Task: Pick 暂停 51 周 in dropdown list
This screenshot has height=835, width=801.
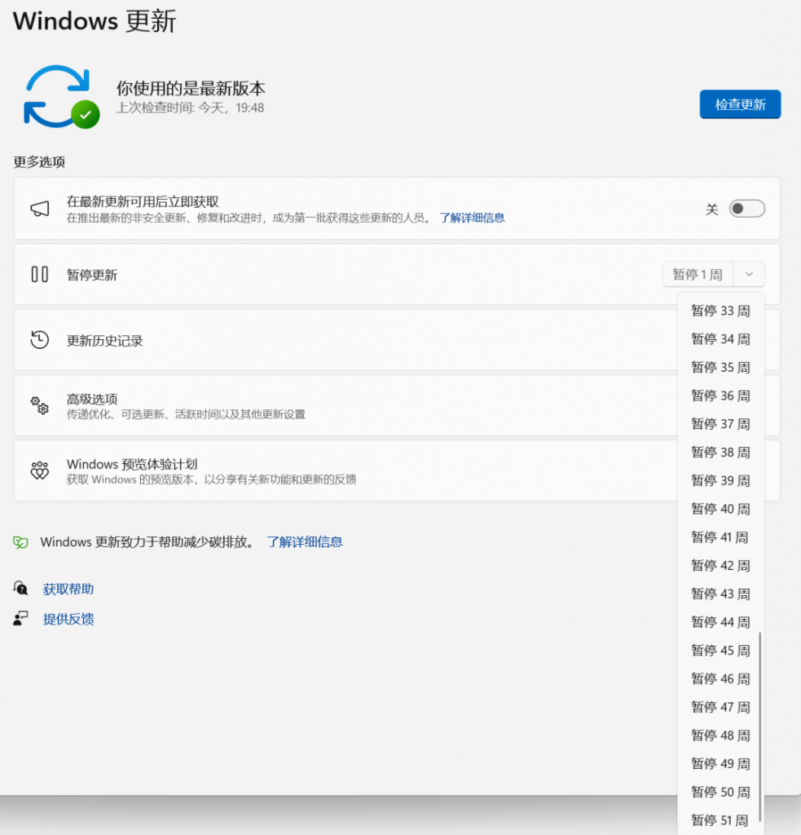Action: click(x=720, y=820)
